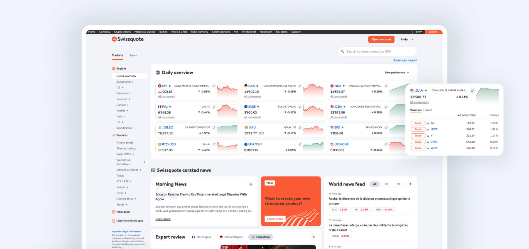The height and width of the screenshot is (249, 529).
Task: Select MarketTalk expert review
Action: point(261,237)
